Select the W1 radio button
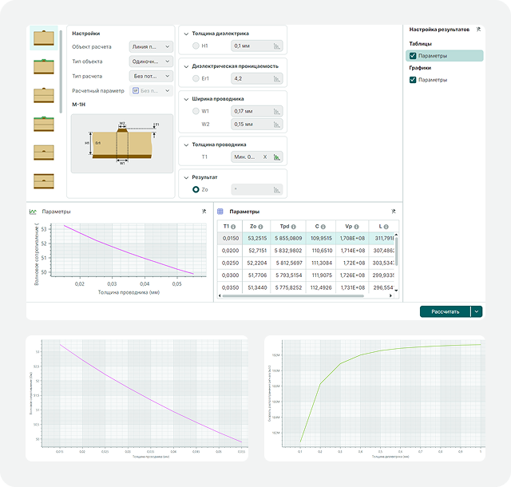 (196, 111)
